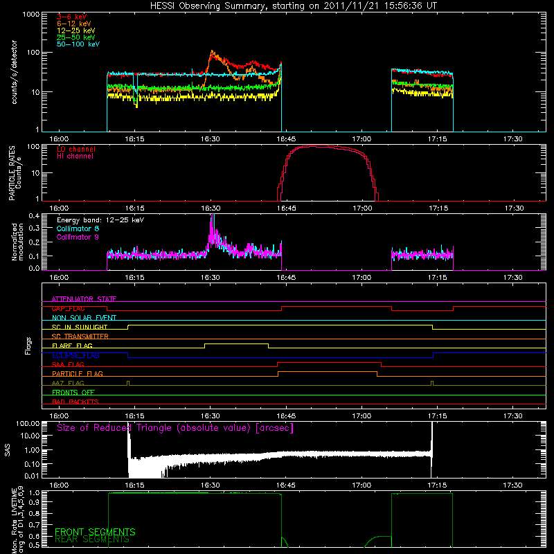Click the BAD PACKETS flag label
Image resolution: width=554 pixels, height=554 pixels.
tap(75, 402)
